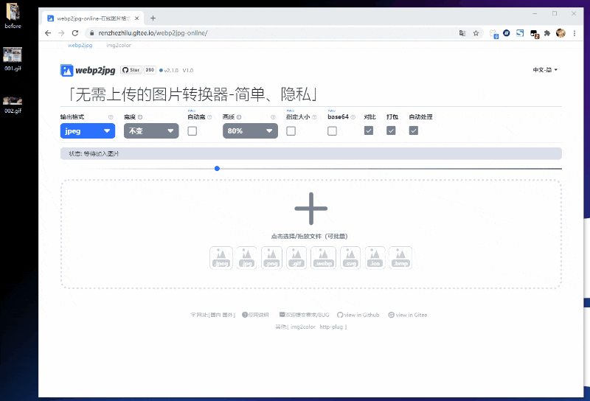
Task: Click the .gif file type icon
Action: tap(296, 258)
